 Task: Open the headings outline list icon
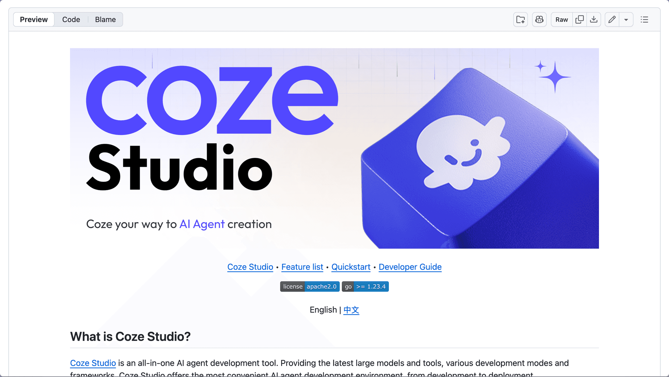(x=644, y=20)
